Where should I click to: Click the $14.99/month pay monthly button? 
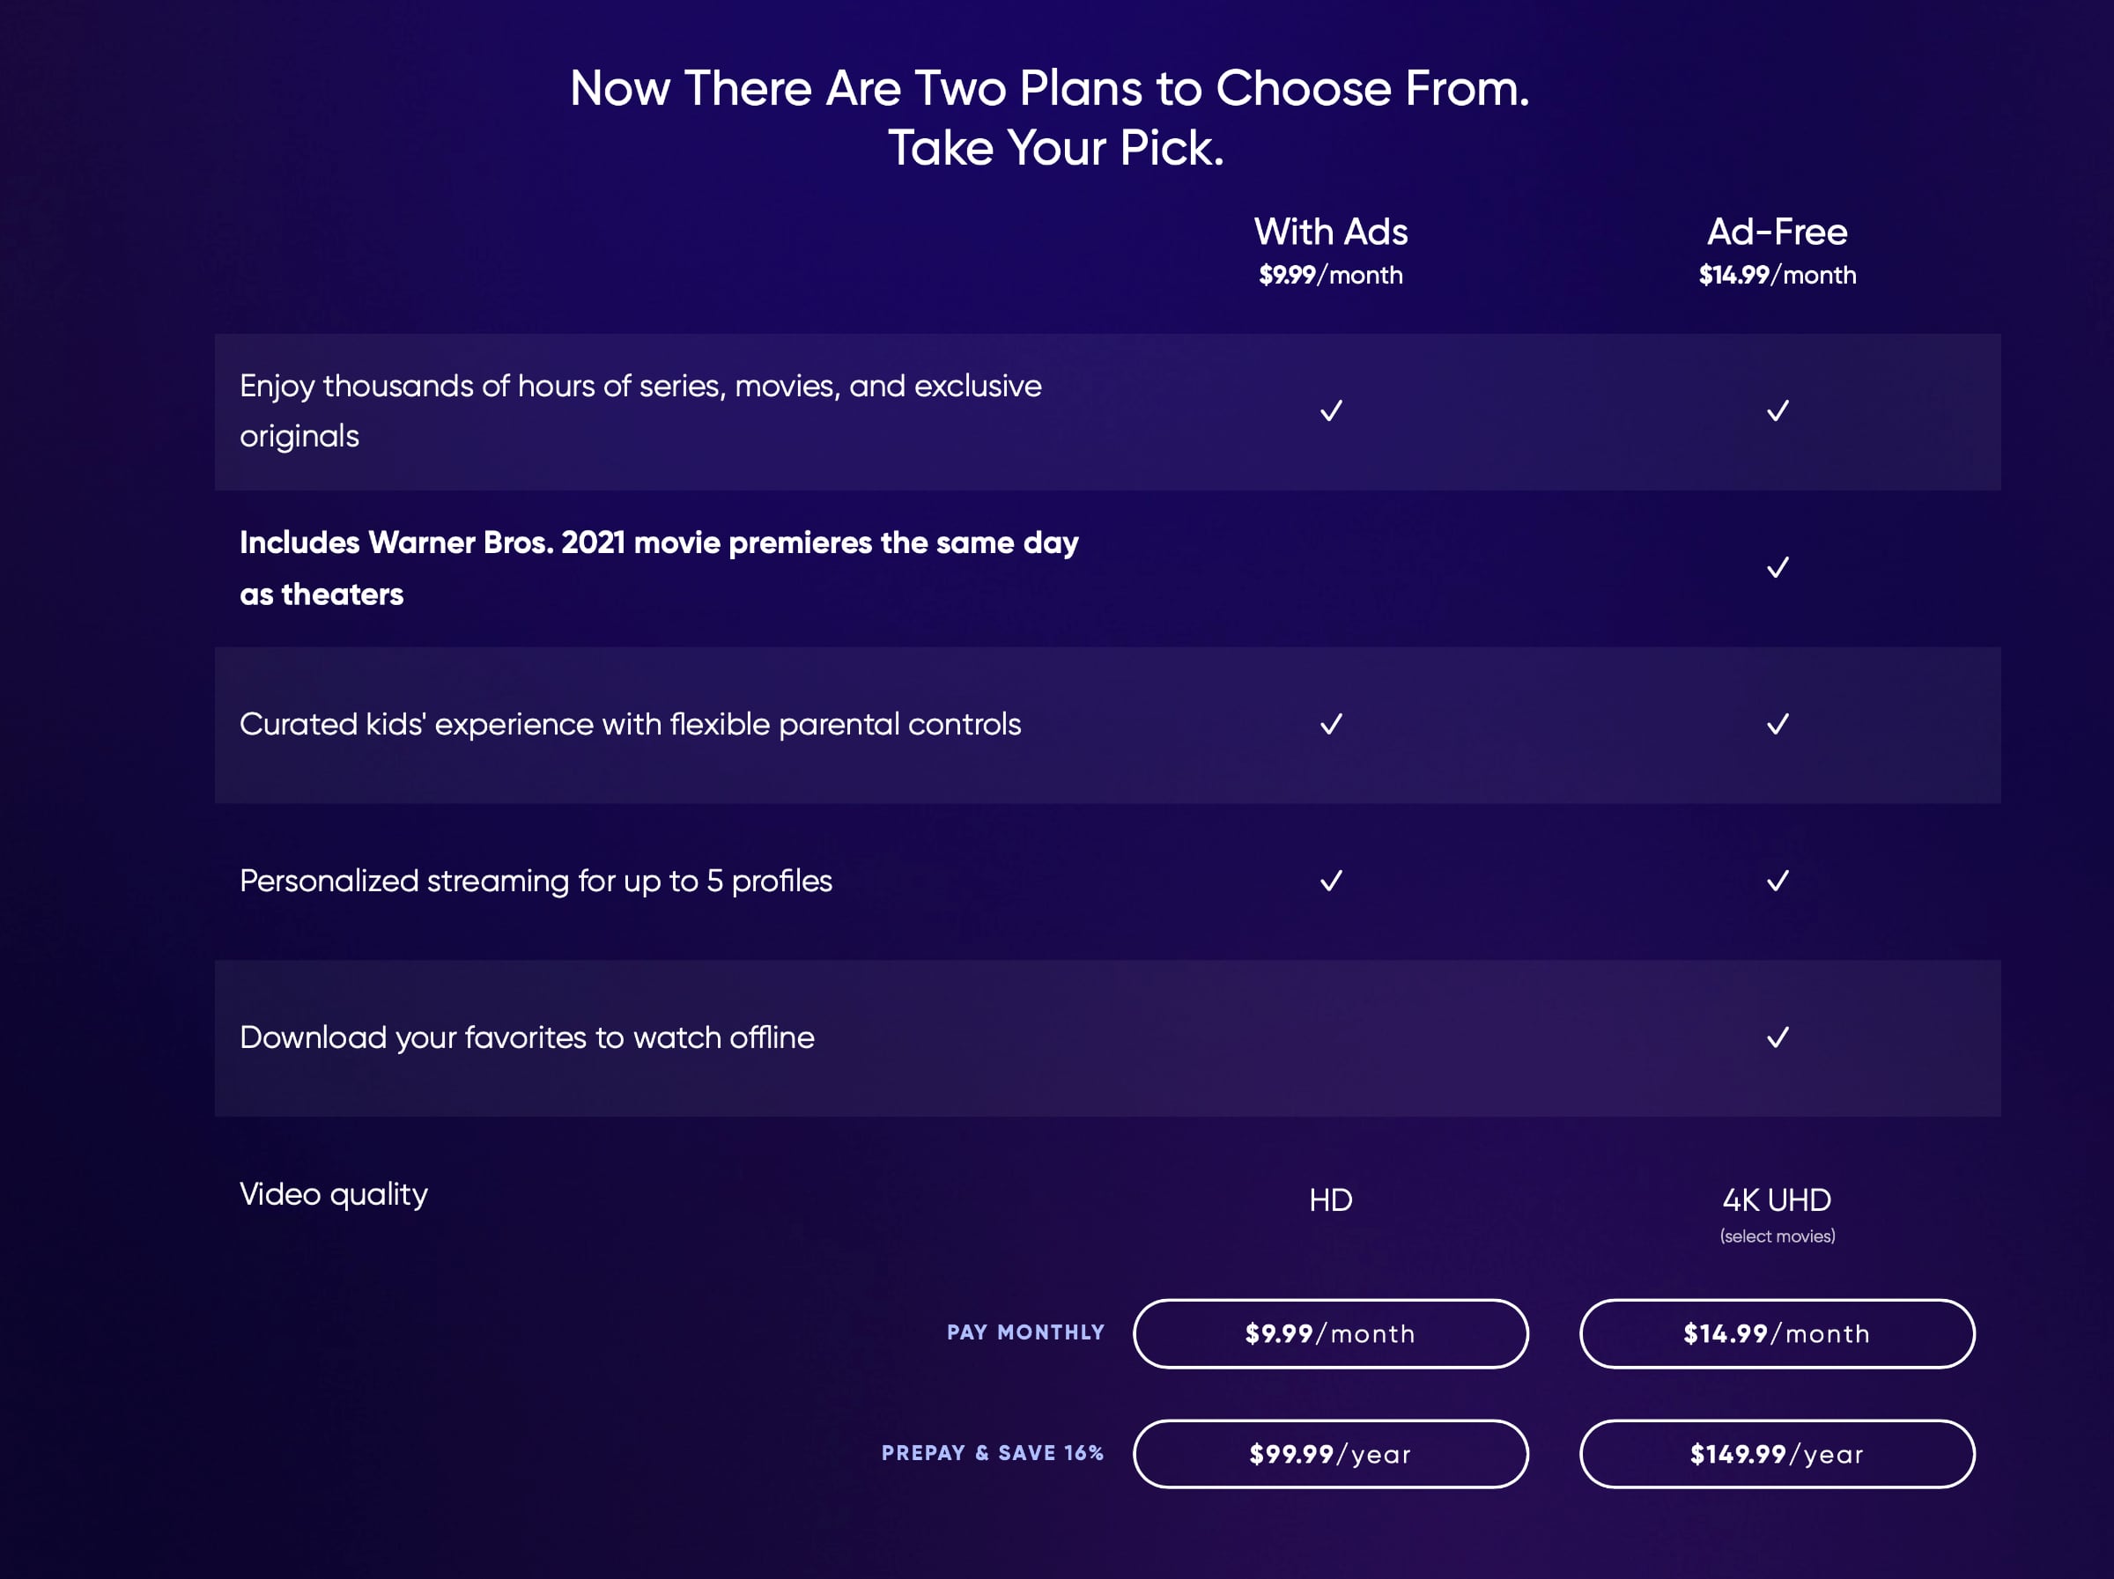click(x=1777, y=1333)
